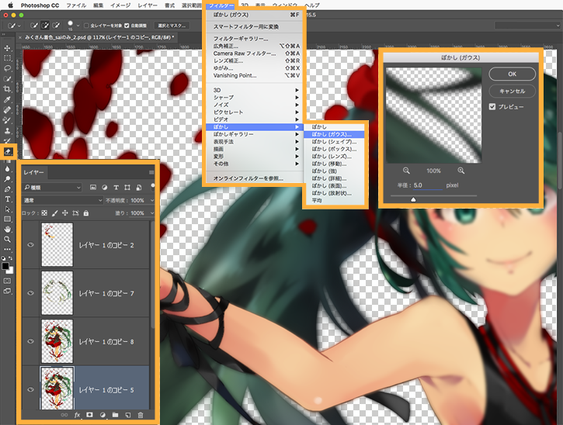Screen dimensions: 563x425
Task: Select the Eraser tool
Action: click(8, 151)
